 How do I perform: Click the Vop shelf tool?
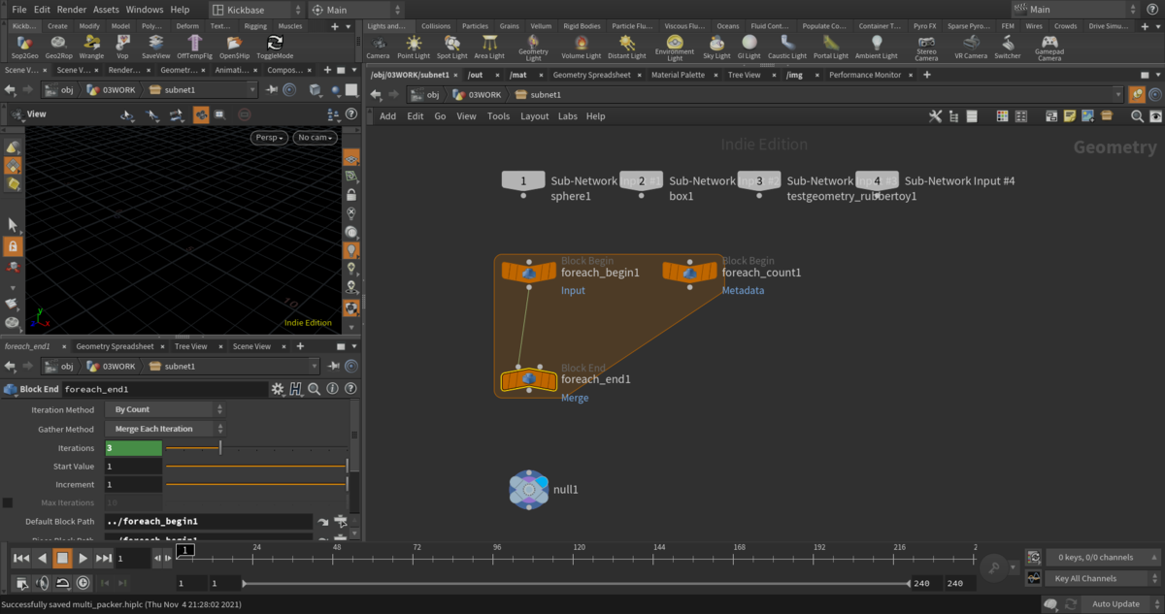[x=122, y=48]
